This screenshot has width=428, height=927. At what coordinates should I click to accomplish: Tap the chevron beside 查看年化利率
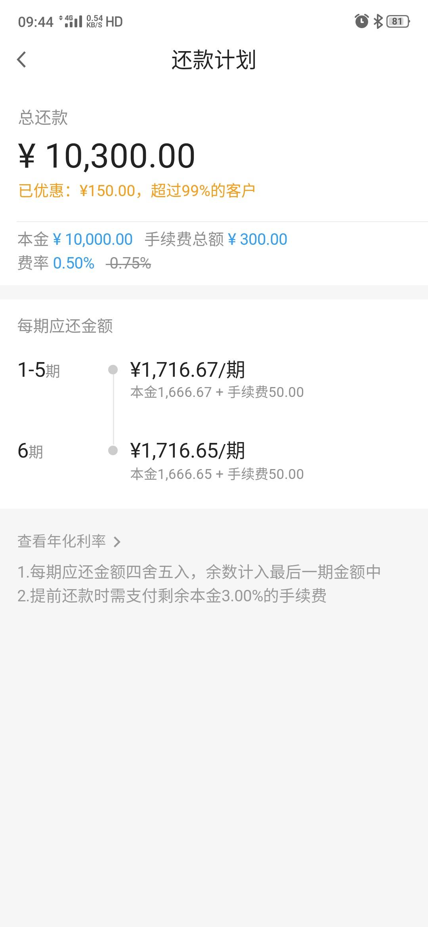117,542
